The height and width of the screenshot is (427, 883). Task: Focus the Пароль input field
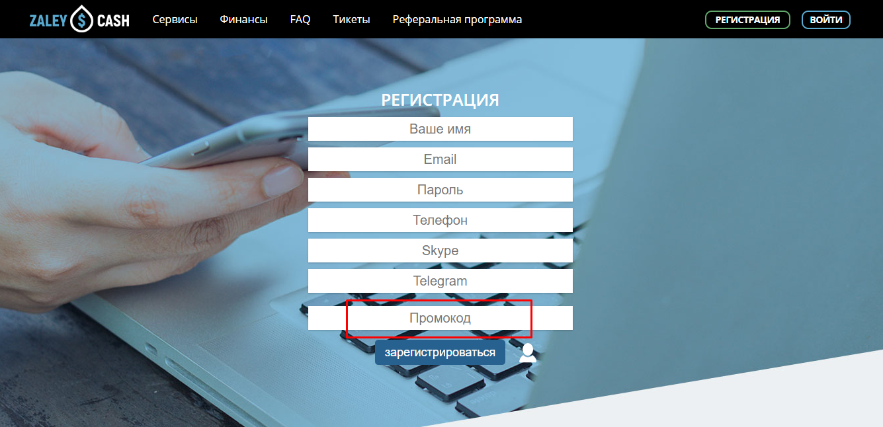(x=441, y=190)
